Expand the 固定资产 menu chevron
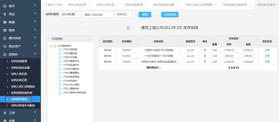 pos(35,46)
